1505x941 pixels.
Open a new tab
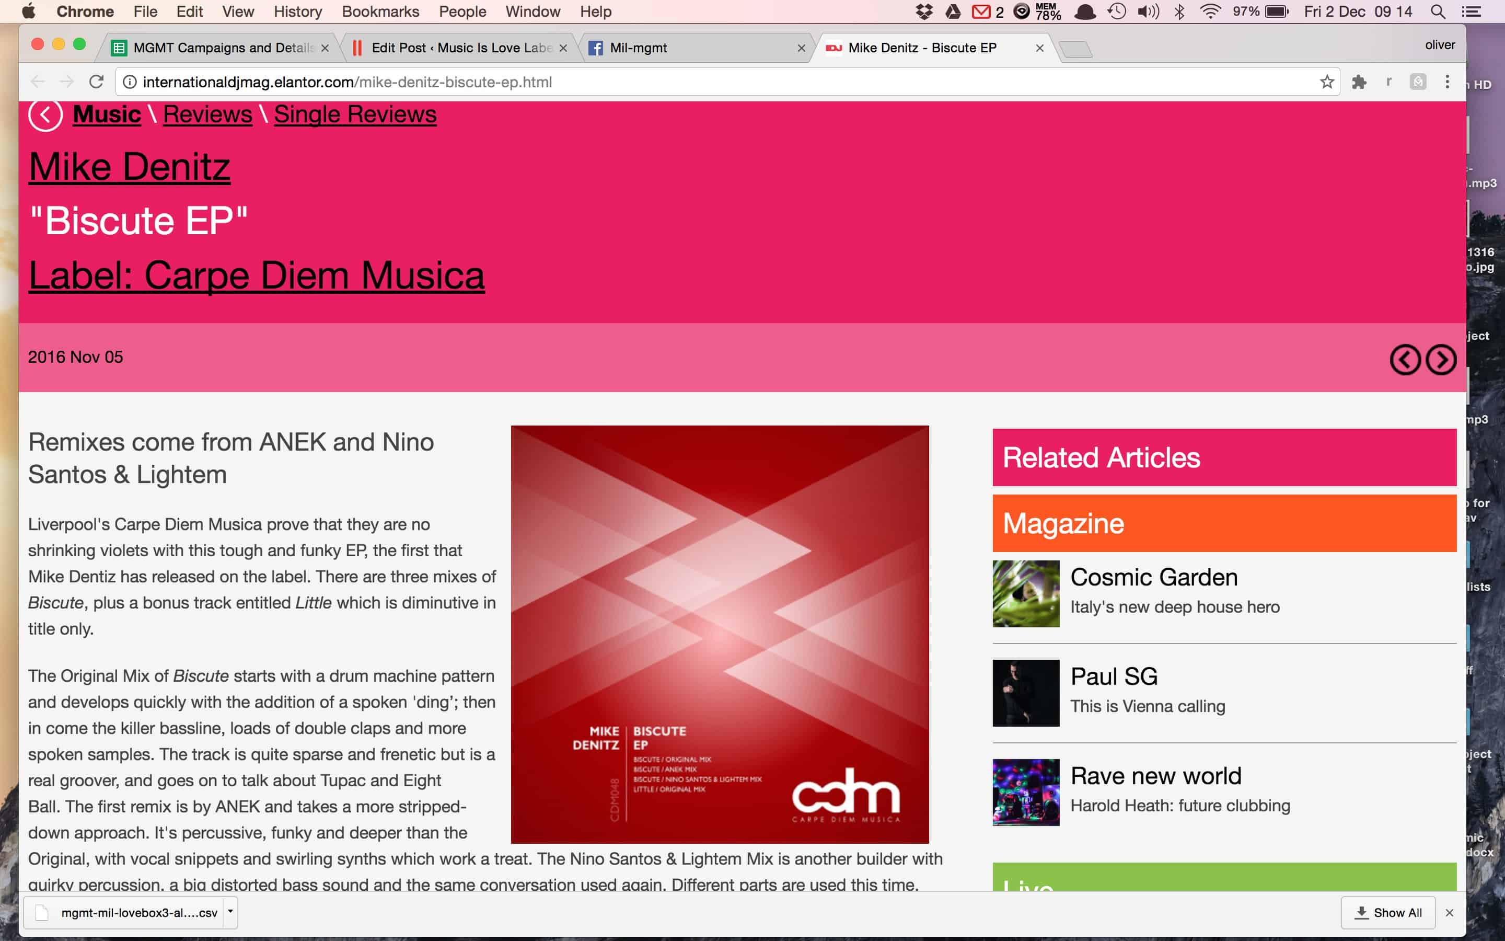pos(1076,49)
